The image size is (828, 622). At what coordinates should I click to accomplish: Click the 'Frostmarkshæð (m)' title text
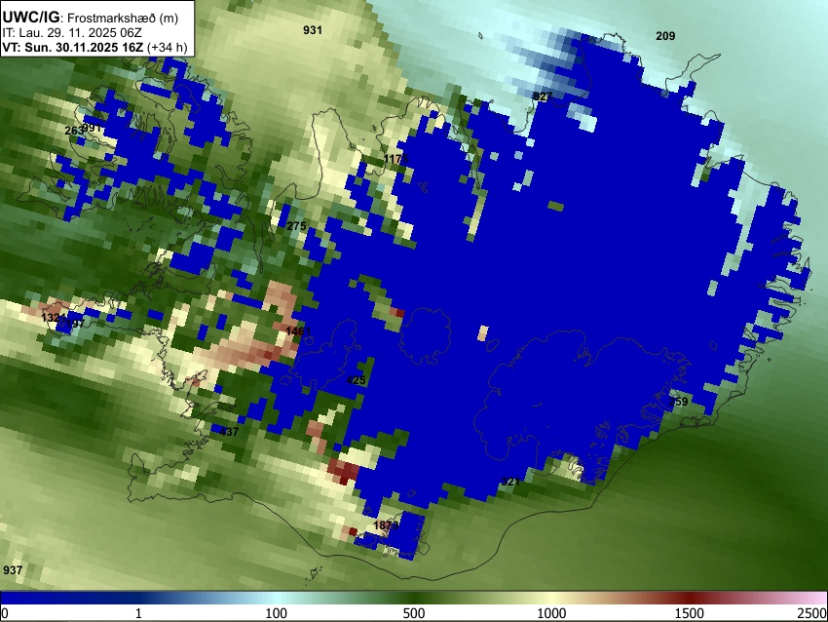pos(123,18)
